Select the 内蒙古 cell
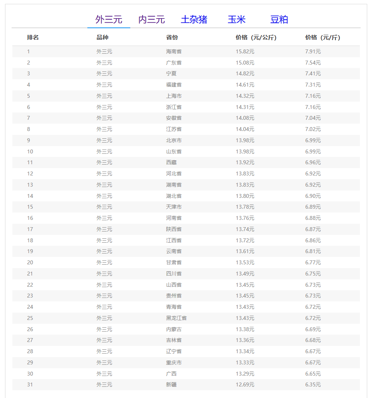Image resolution: width=373 pixels, height=398 pixels. pyautogui.click(x=174, y=329)
